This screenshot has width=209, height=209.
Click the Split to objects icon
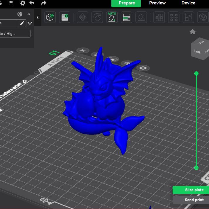point(159,17)
